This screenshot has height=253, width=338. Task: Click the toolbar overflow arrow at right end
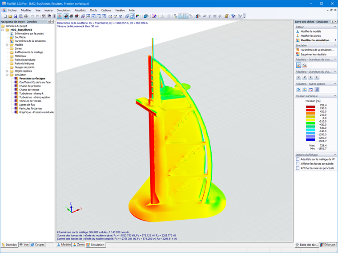pyautogui.click(x=244, y=16)
